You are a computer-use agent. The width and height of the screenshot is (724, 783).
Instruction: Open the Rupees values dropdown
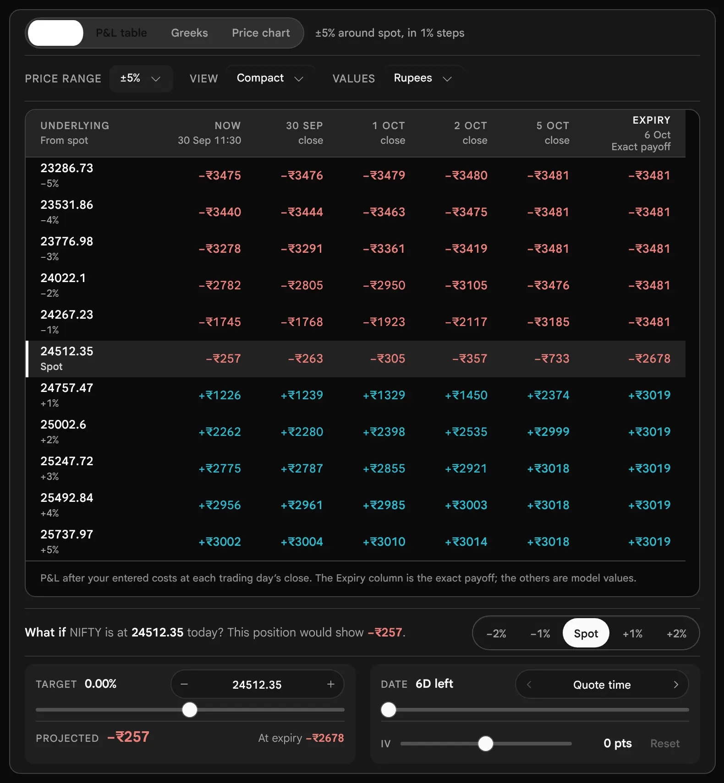(x=423, y=78)
